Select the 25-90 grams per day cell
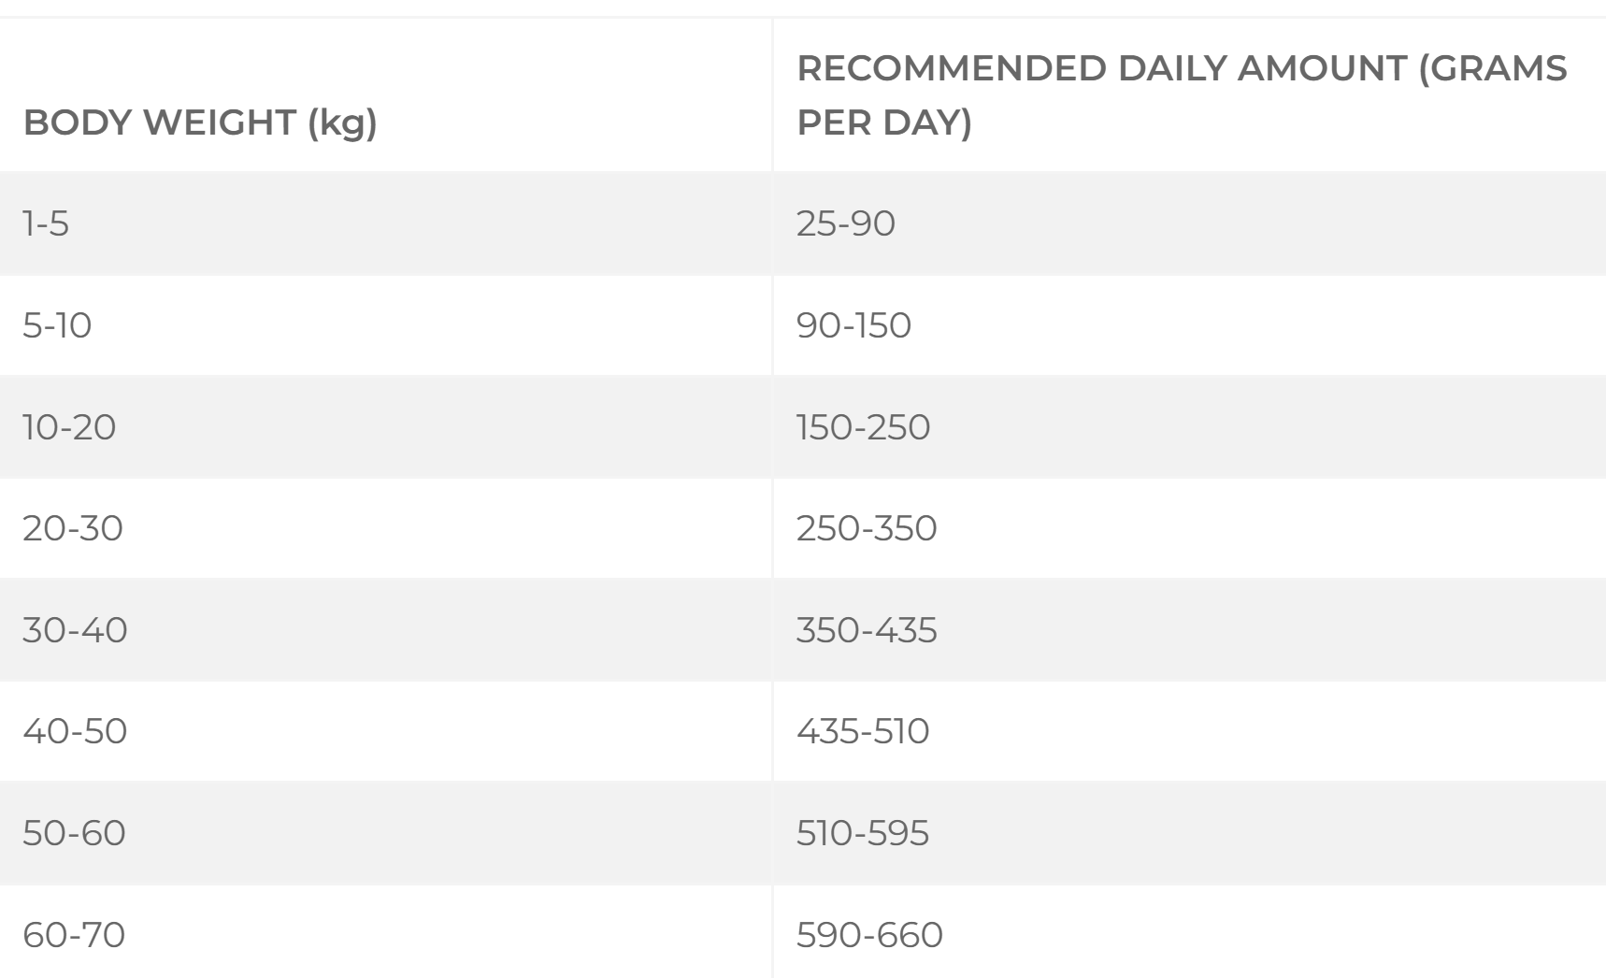Screen dimensions: 1606x978 click(x=845, y=223)
